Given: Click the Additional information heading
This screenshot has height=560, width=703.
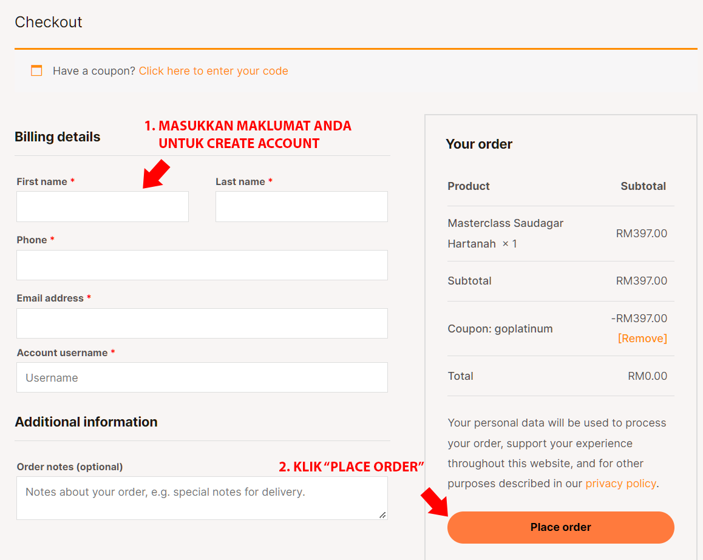Looking at the screenshot, I should [86, 422].
